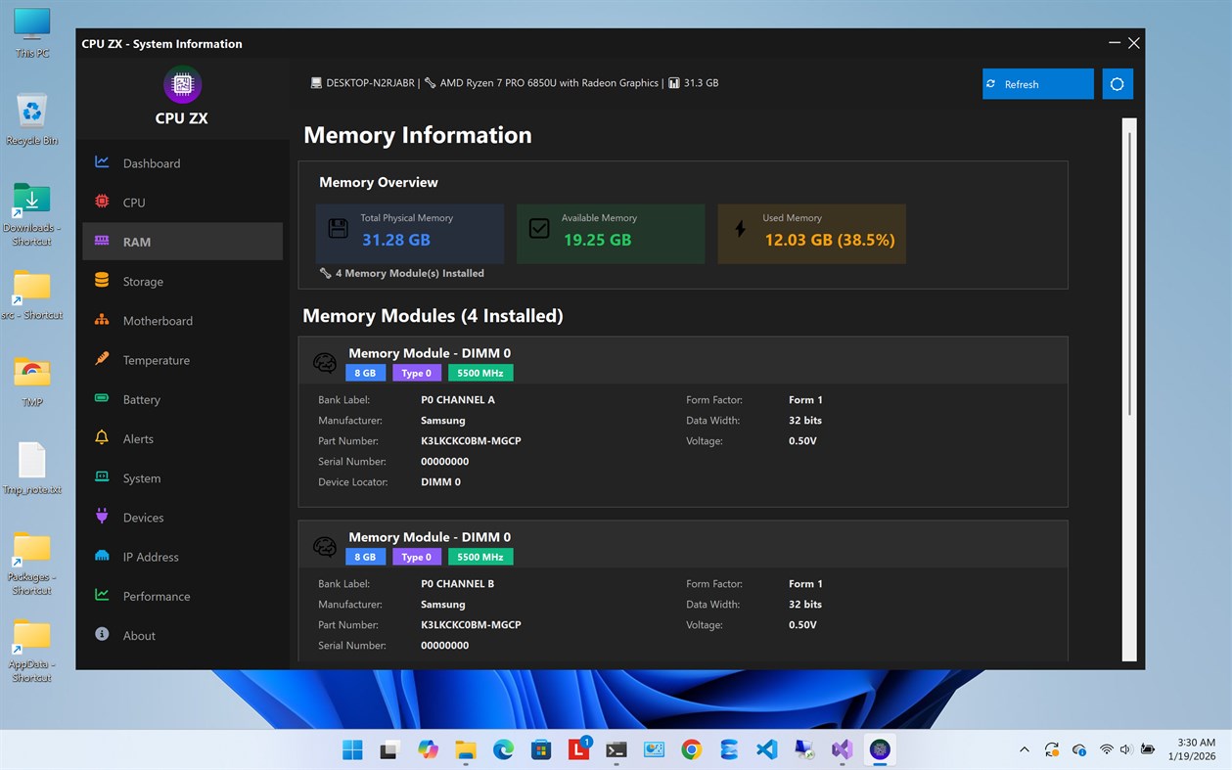
Task: Show hidden system tray icons chevron
Action: click(1025, 750)
